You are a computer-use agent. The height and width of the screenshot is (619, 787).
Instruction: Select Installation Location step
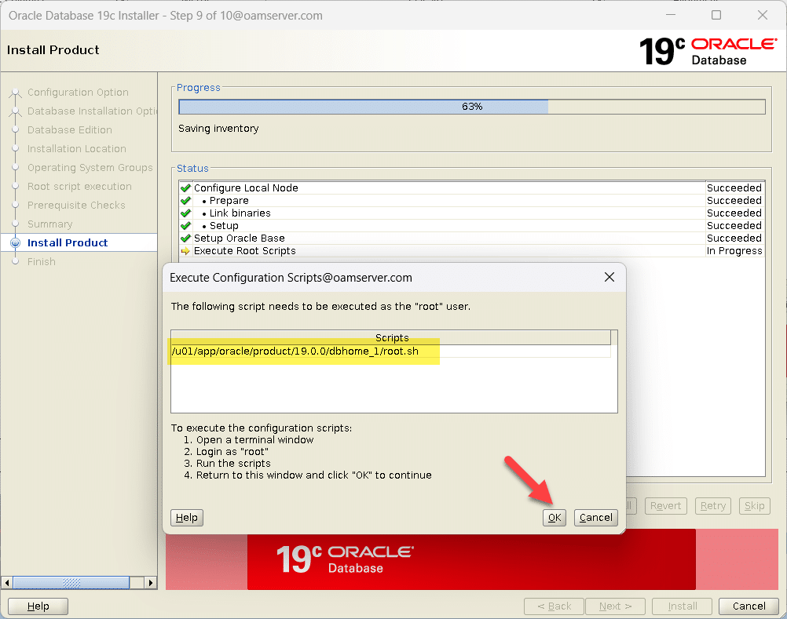tap(77, 149)
